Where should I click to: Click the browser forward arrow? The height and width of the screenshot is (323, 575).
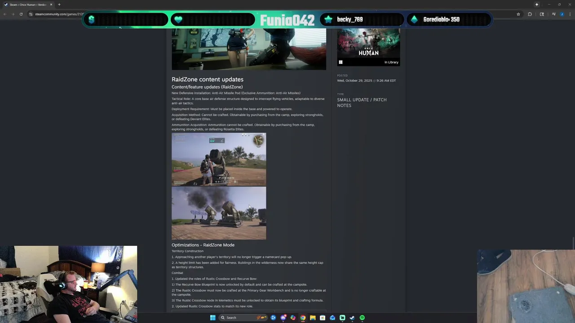pyautogui.click(x=13, y=14)
